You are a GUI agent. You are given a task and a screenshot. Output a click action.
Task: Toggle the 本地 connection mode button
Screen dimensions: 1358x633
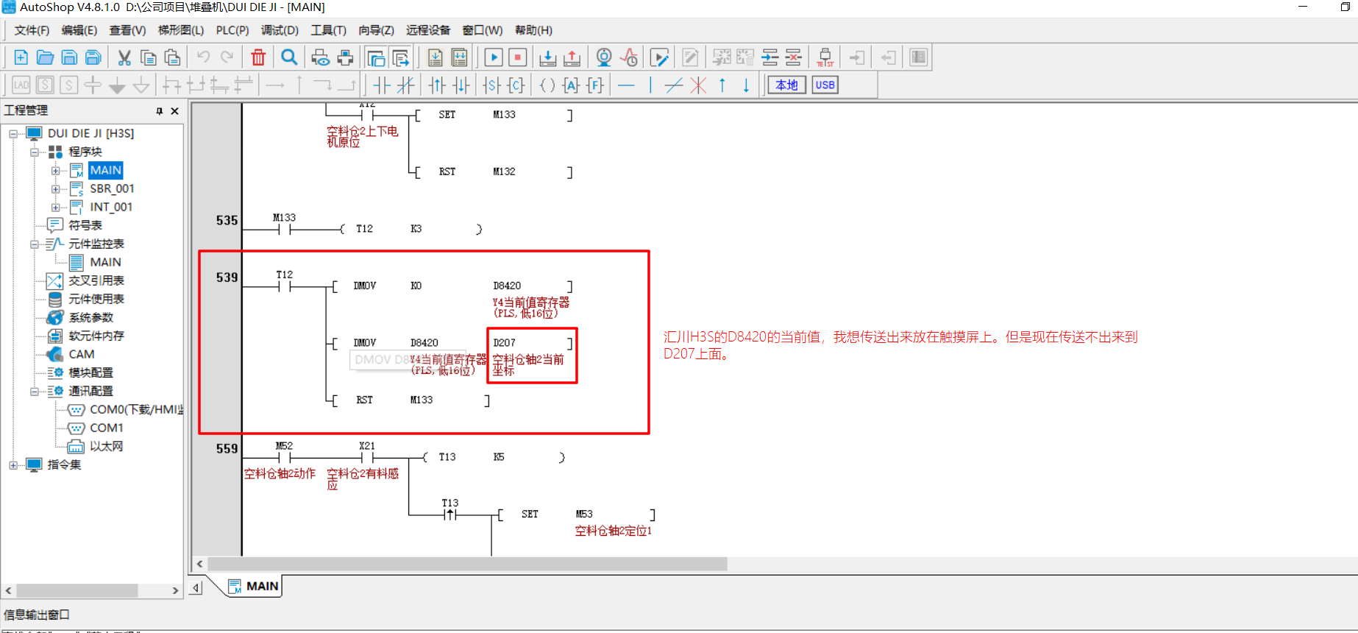click(x=786, y=85)
